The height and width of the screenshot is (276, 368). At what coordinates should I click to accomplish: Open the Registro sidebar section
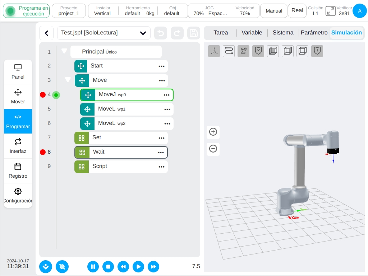click(18, 171)
